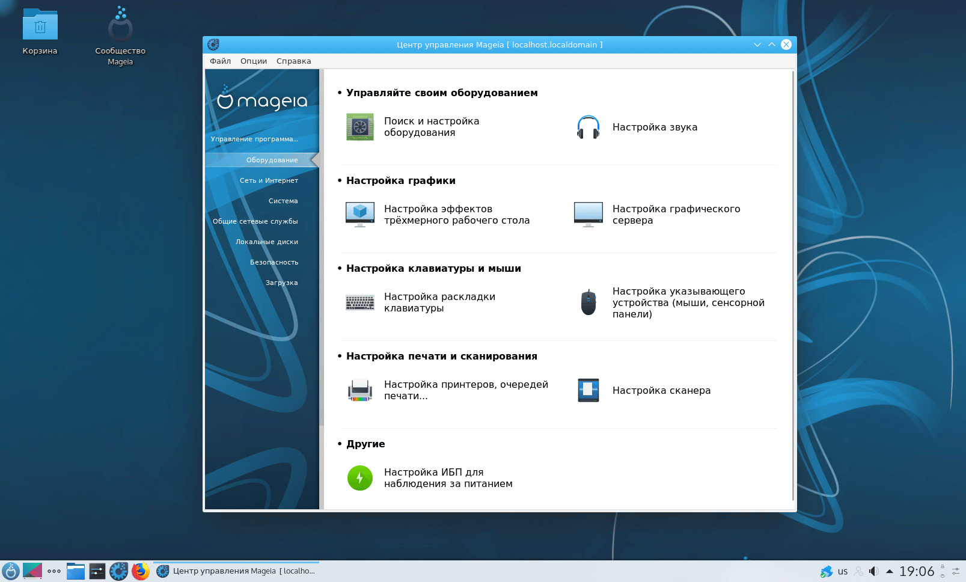The height and width of the screenshot is (582, 966).
Task: Open sound setup headphones icon
Action: click(588, 127)
